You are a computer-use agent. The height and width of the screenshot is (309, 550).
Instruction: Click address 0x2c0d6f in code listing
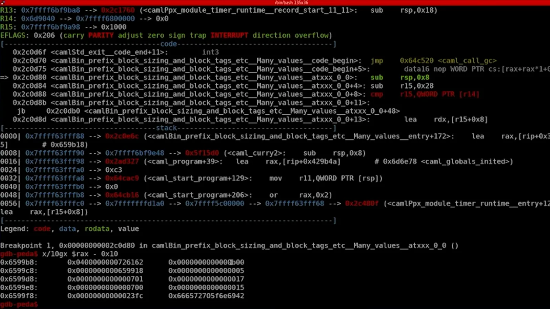(30, 52)
